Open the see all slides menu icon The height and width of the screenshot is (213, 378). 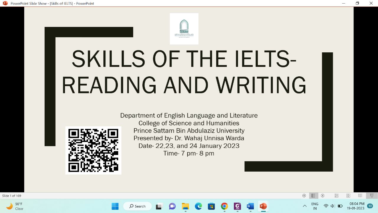[313, 196]
